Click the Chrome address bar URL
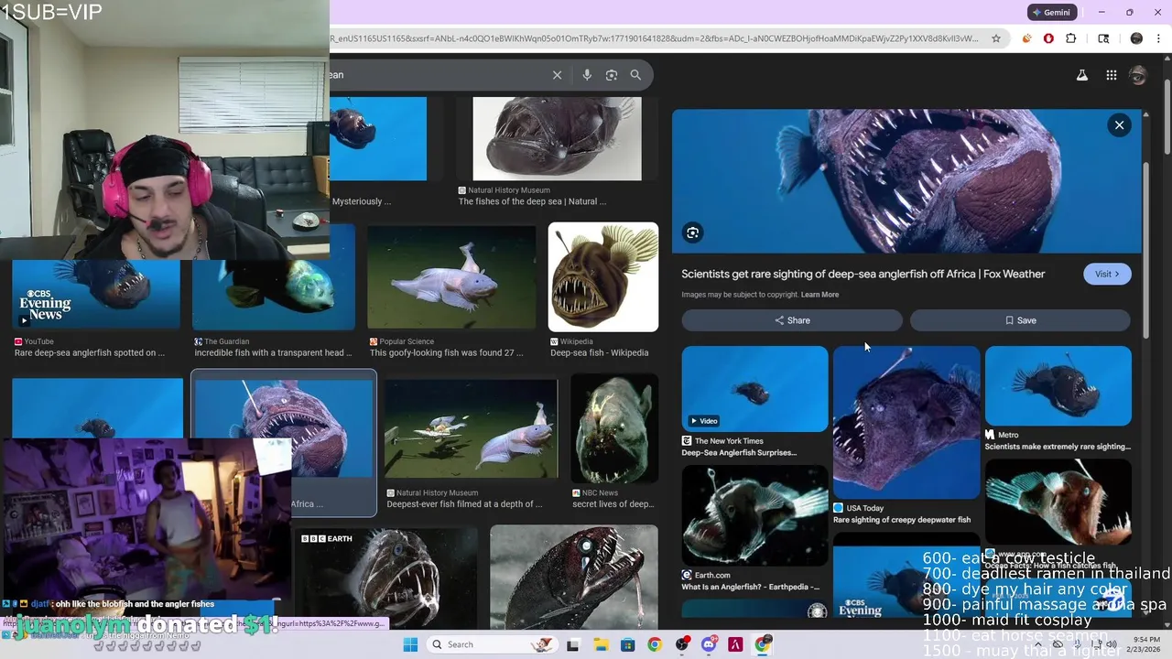Image resolution: width=1172 pixels, height=659 pixels. tap(655, 38)
